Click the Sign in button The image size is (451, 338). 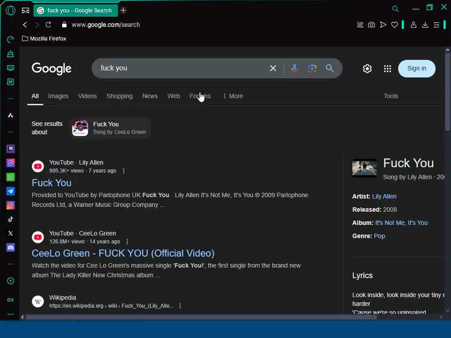coord(417,68)
